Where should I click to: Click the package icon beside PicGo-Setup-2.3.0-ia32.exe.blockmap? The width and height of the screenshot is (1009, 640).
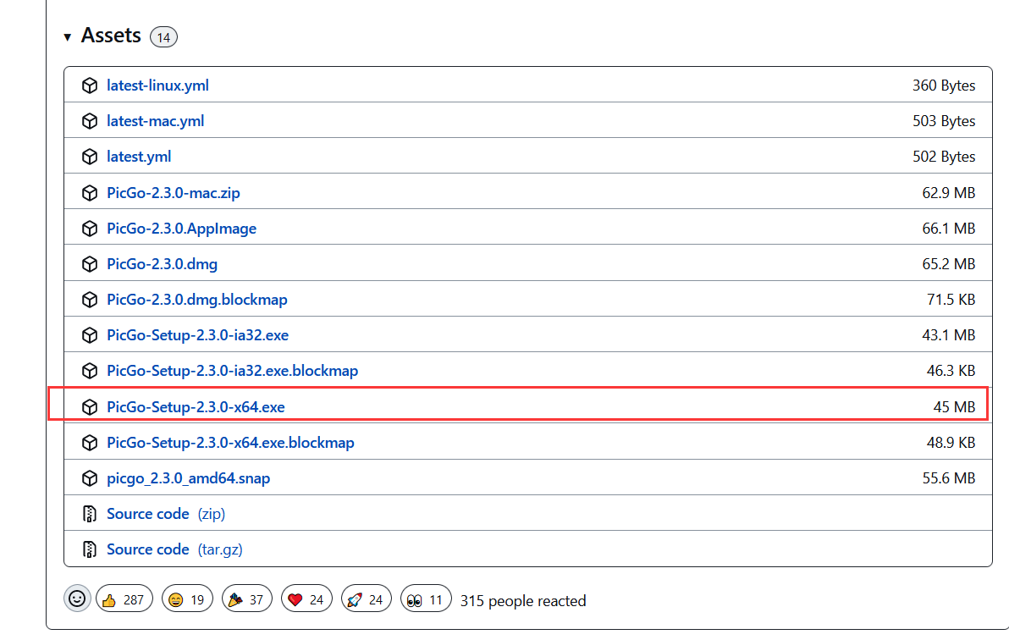90,371
